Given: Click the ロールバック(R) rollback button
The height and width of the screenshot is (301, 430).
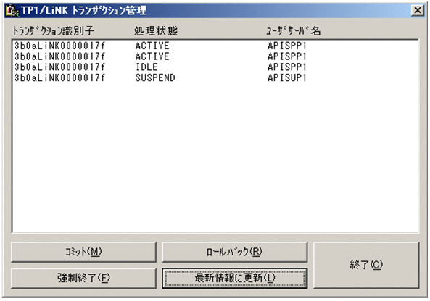Looking at the screenshot, I should coord(235,252).
